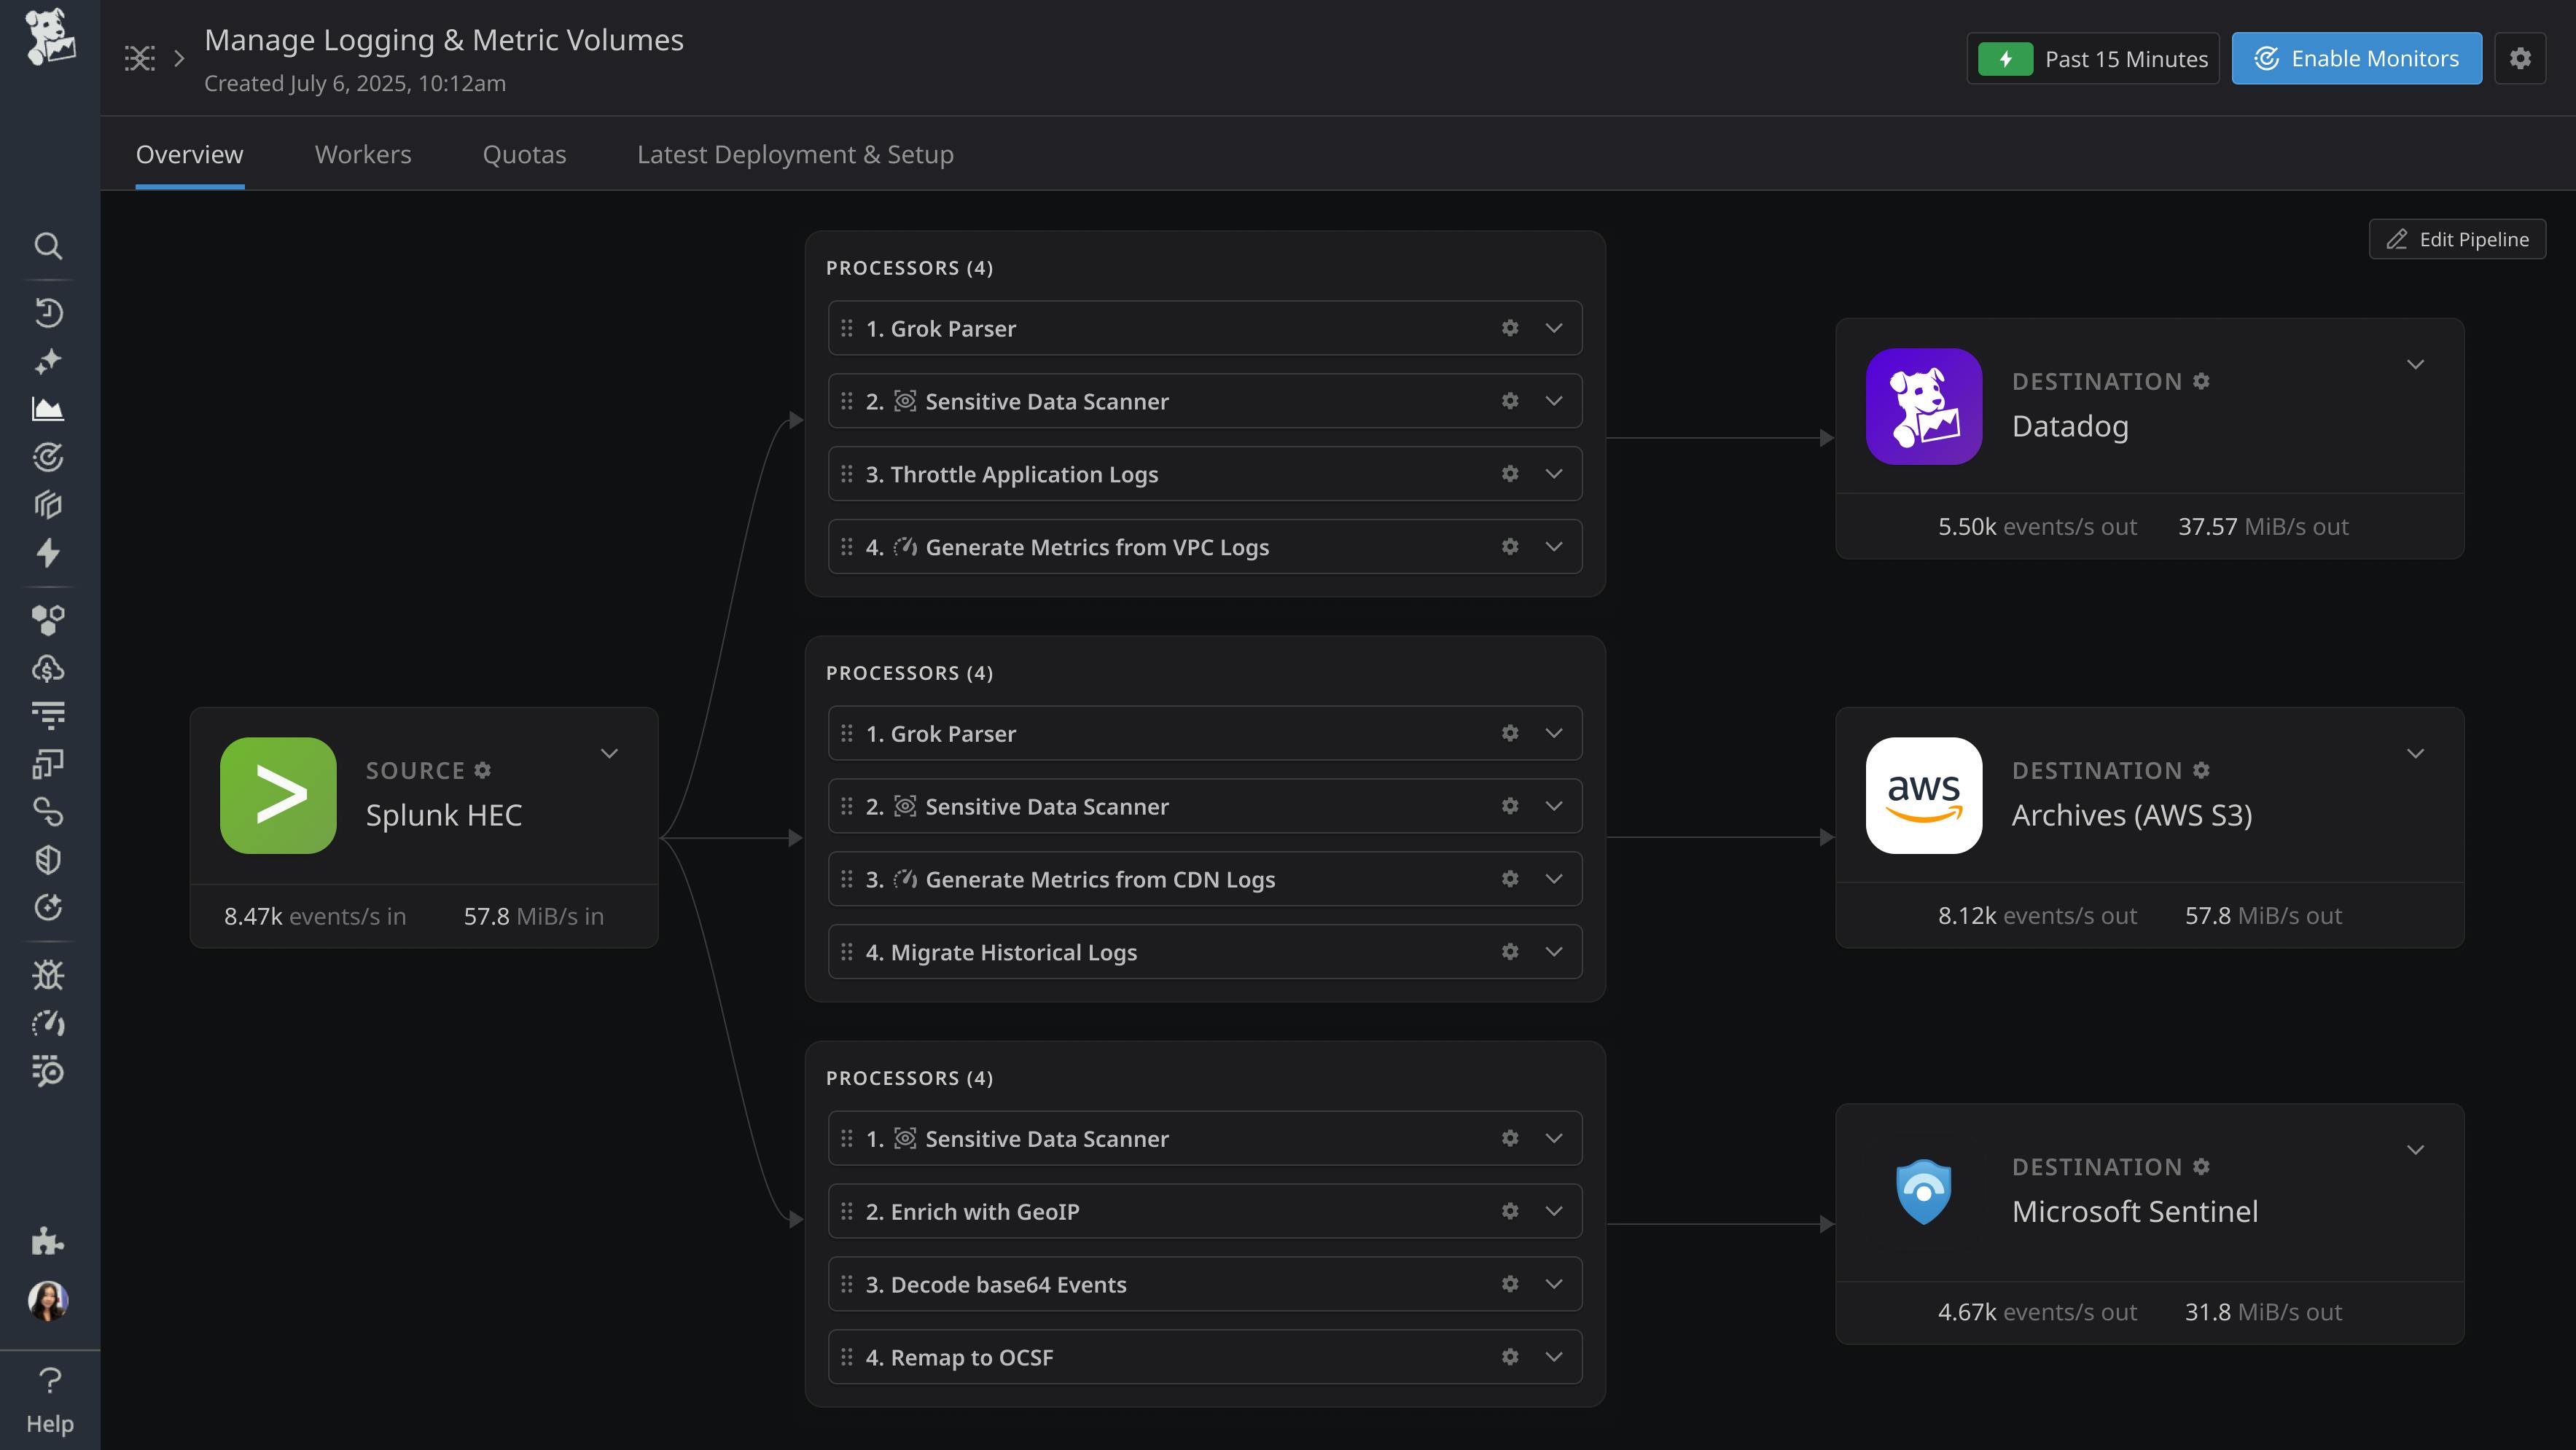Select the bug icon for error tracking
The height and width of the screenshot is (1450, 2576).
(48, 976)
